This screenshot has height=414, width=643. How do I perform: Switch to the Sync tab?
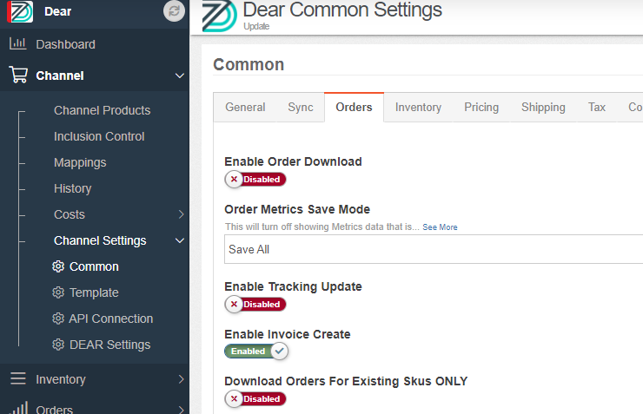[x=301, y=108]
